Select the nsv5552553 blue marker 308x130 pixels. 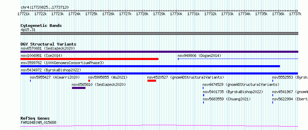pos(273,81)
